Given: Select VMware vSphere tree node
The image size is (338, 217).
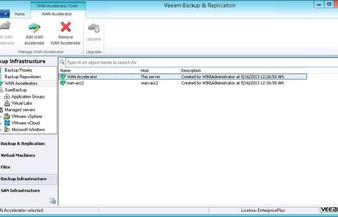Looking at the screenshot, I should pos(27,117).
